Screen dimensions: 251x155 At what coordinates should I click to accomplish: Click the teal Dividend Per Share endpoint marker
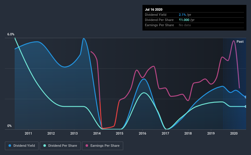[245, 106]
